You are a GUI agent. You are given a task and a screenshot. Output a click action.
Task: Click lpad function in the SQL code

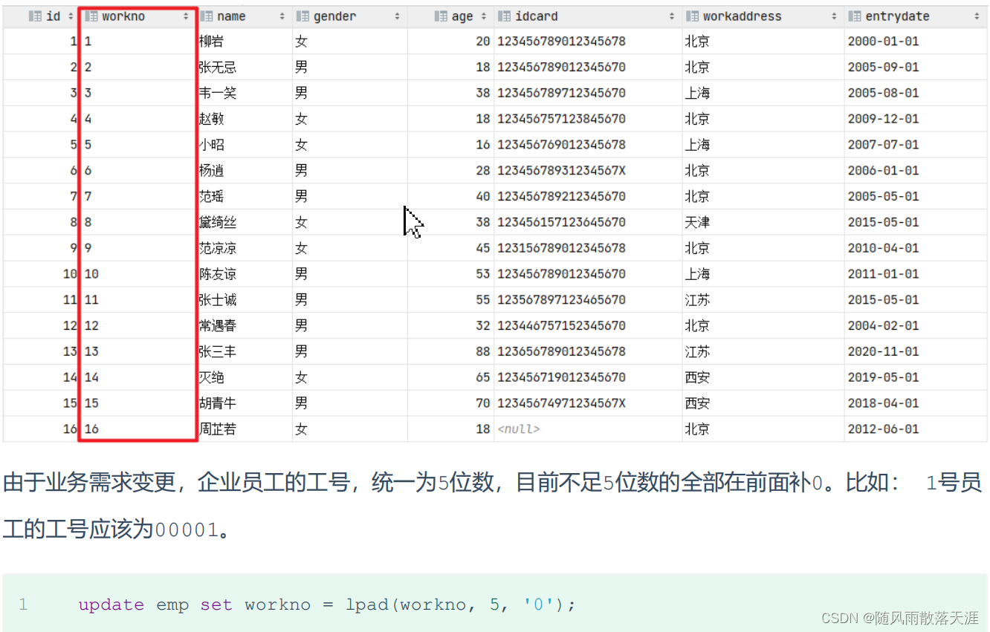pyautogui.click(x=368, y=605)
